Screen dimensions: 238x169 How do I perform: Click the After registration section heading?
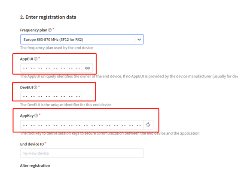(x=35, y=166)
